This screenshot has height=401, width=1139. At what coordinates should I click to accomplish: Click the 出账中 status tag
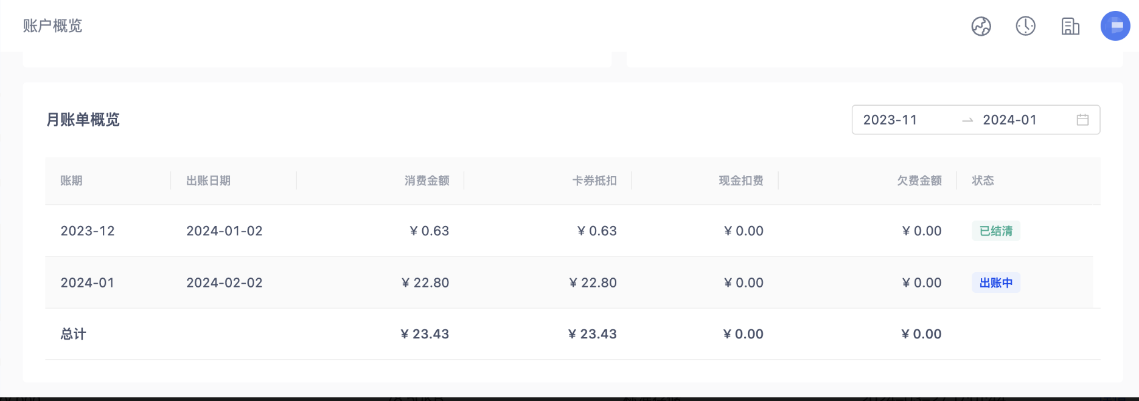[x=995, y=283]
